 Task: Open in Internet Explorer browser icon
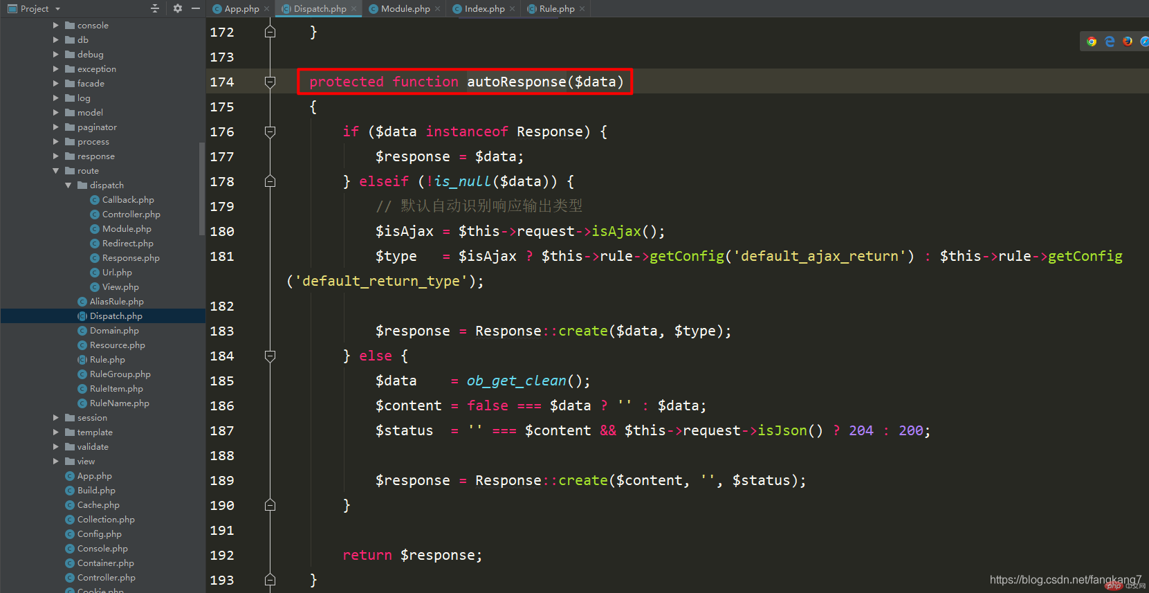click(1110, 42)
